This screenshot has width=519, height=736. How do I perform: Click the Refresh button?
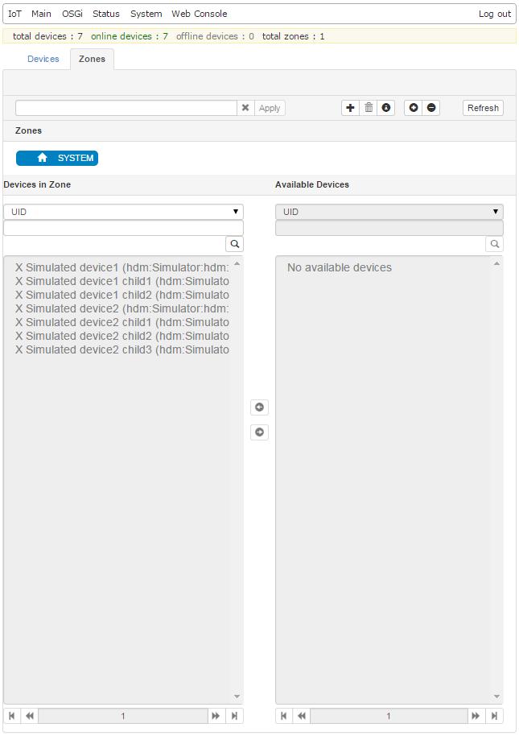pyautogui.click(x=483, y=108)
